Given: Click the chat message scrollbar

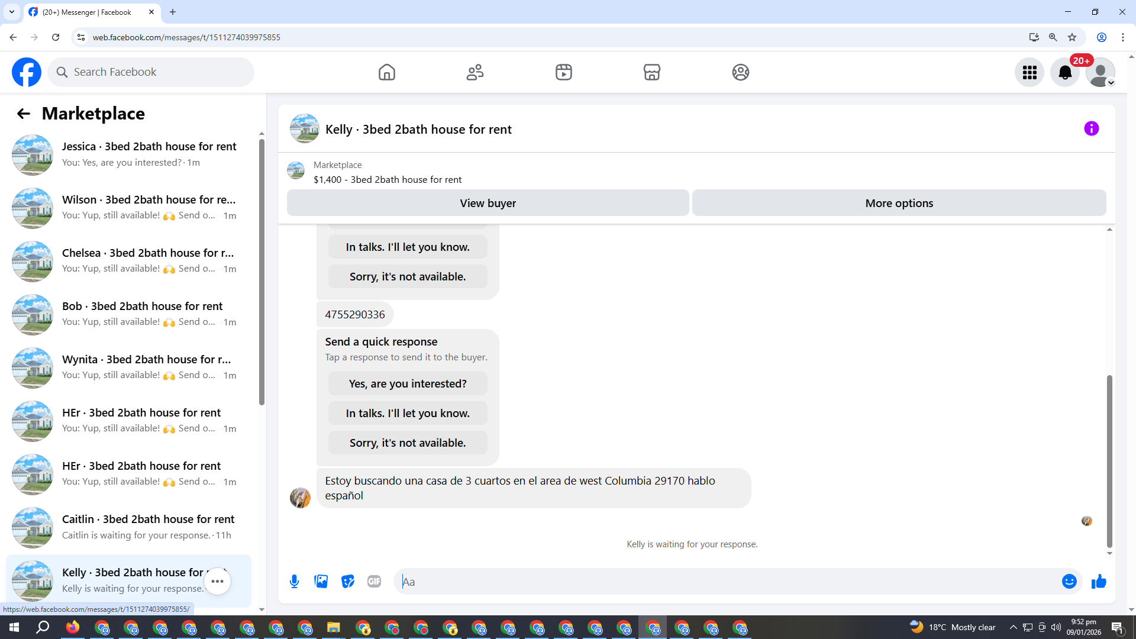Looking at the screenshot, I should [x=1109, y=461].
